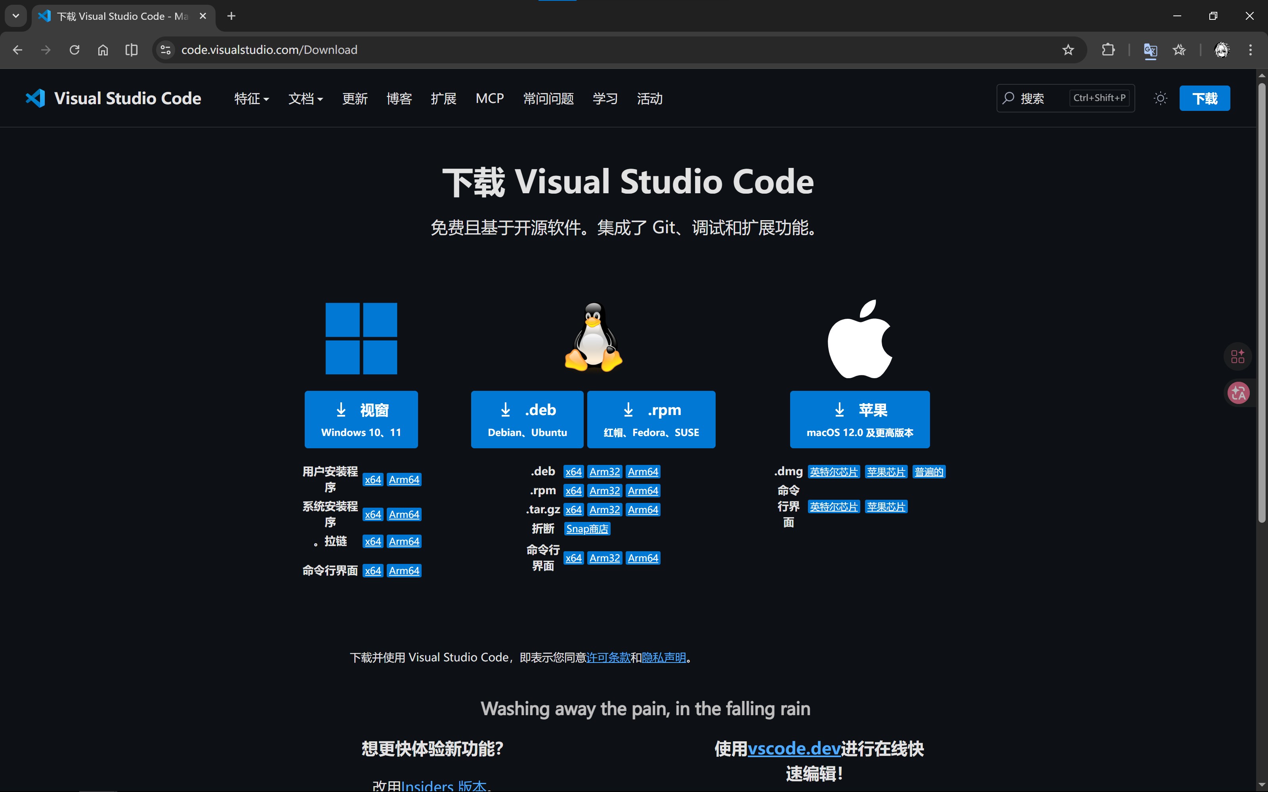This screenshot has width=1268, height=792.
Task: Toggle the light/dark theme sun icon
Action: (x=1161, y=99)
